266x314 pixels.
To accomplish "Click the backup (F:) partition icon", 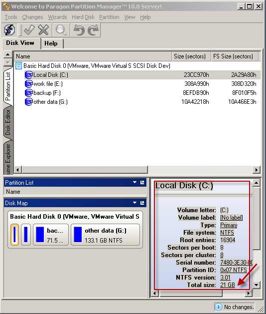I will click(28, 93).
